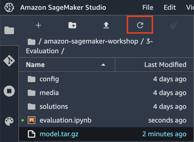Image resolution: width=194 pixels, height=142 pixels.
Task: Refresh the file list
Action: (x=140, y=25)
